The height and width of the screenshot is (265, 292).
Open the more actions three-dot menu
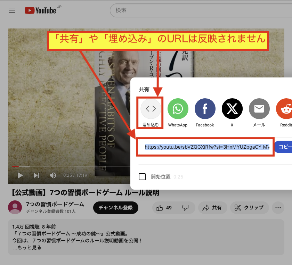click(278, 208)
